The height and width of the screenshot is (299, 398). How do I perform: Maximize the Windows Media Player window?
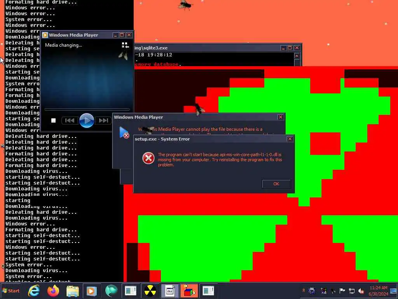point(122,35)
